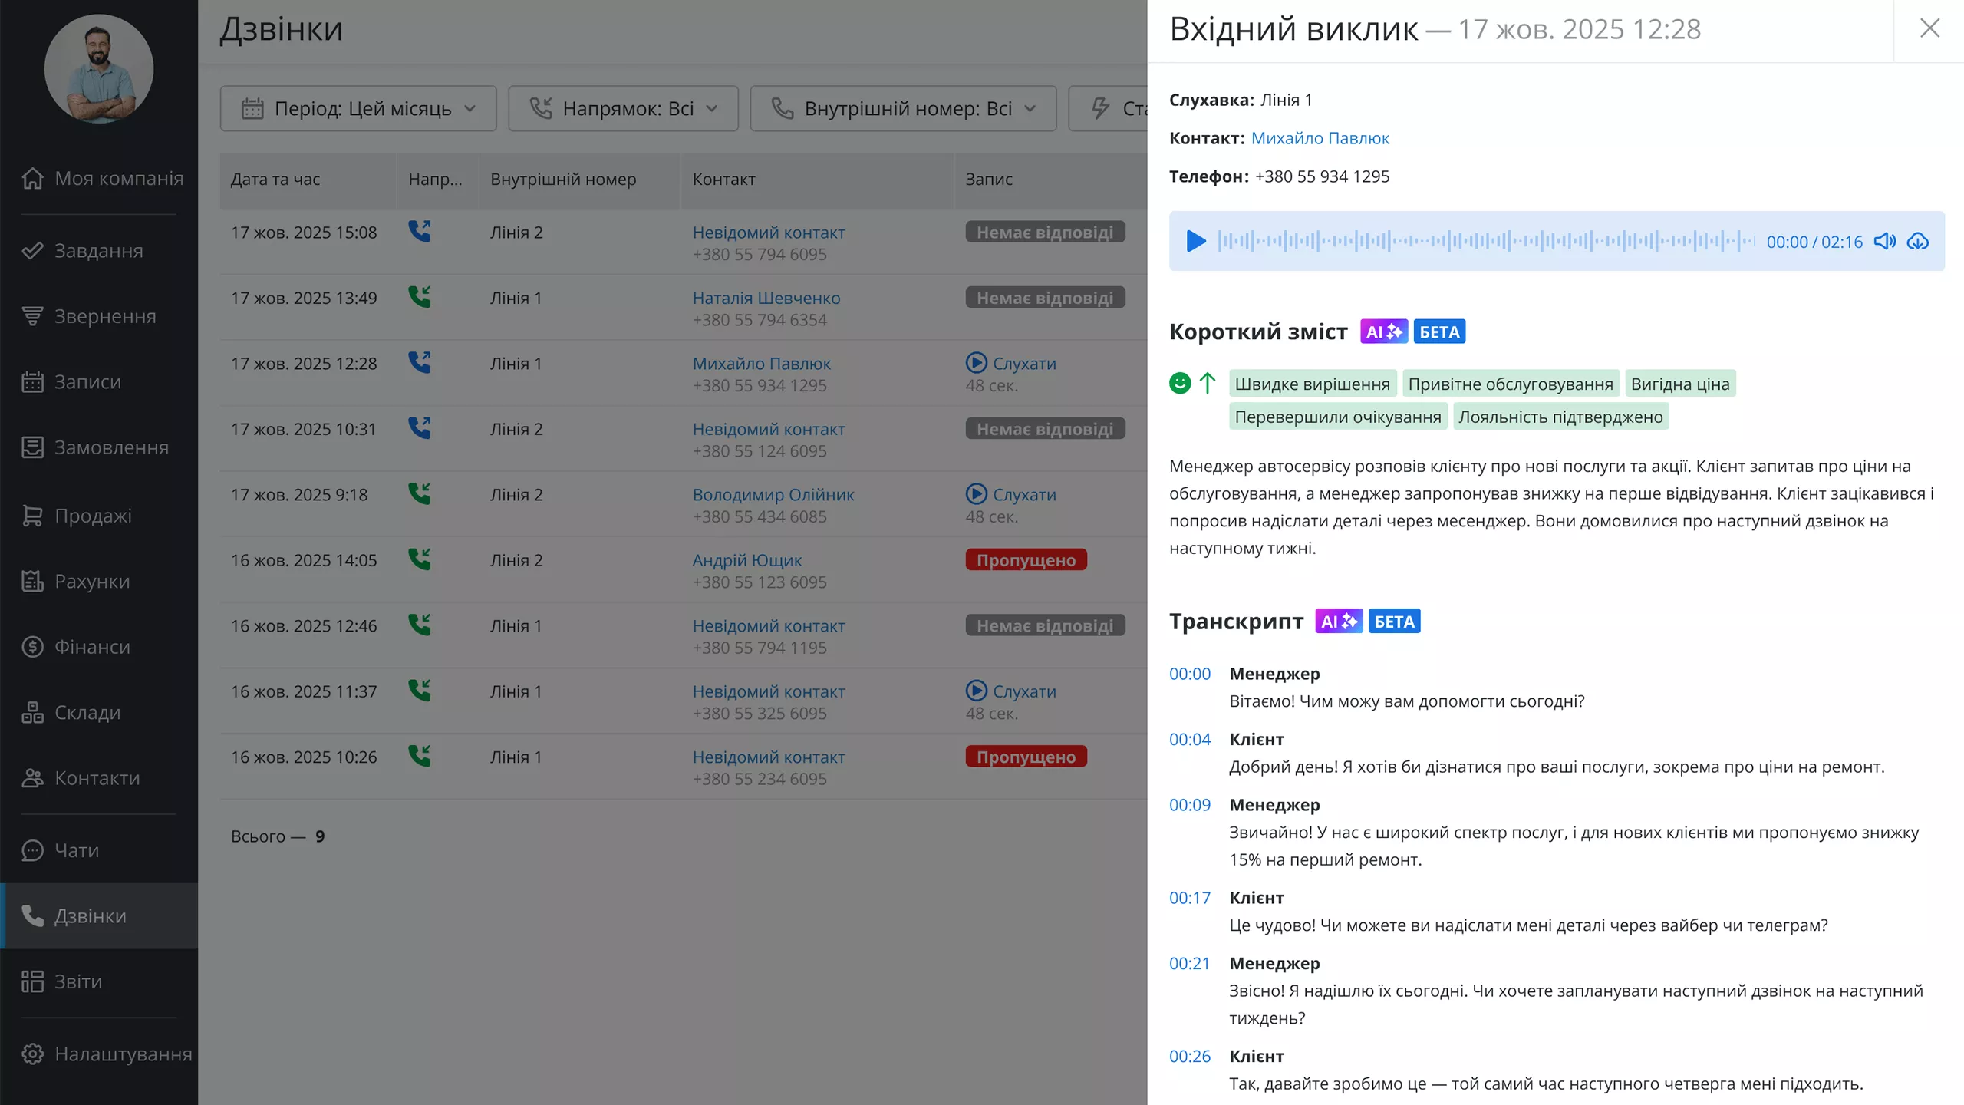Mute the recording volume
Viewport: 1964px width, 1105px height.
tap(1885, 242)
